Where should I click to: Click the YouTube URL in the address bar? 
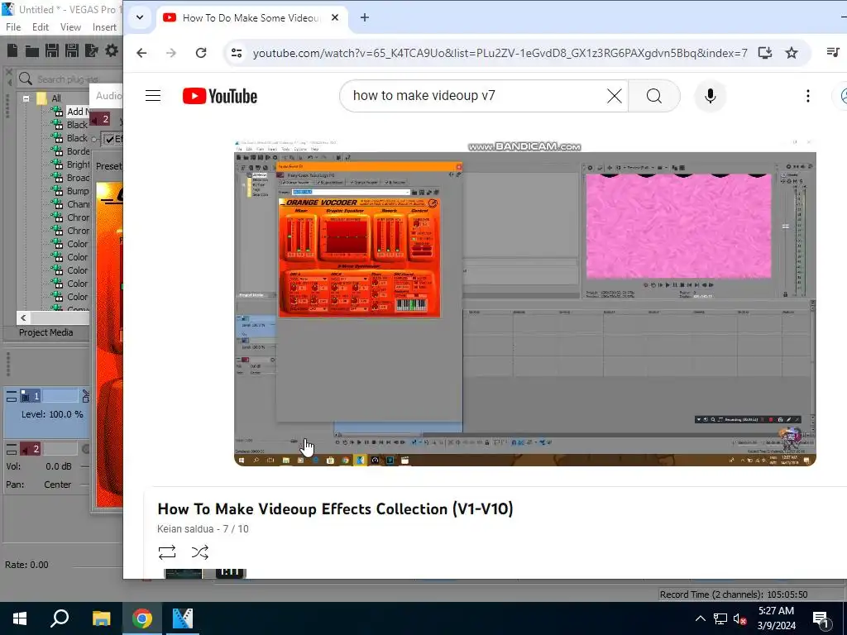tap(500, 53)
